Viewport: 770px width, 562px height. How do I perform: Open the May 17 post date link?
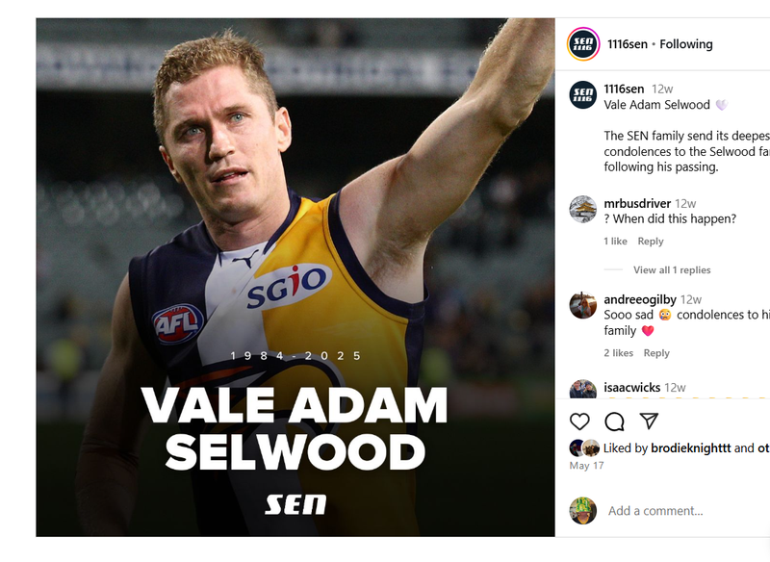(586, 466)
